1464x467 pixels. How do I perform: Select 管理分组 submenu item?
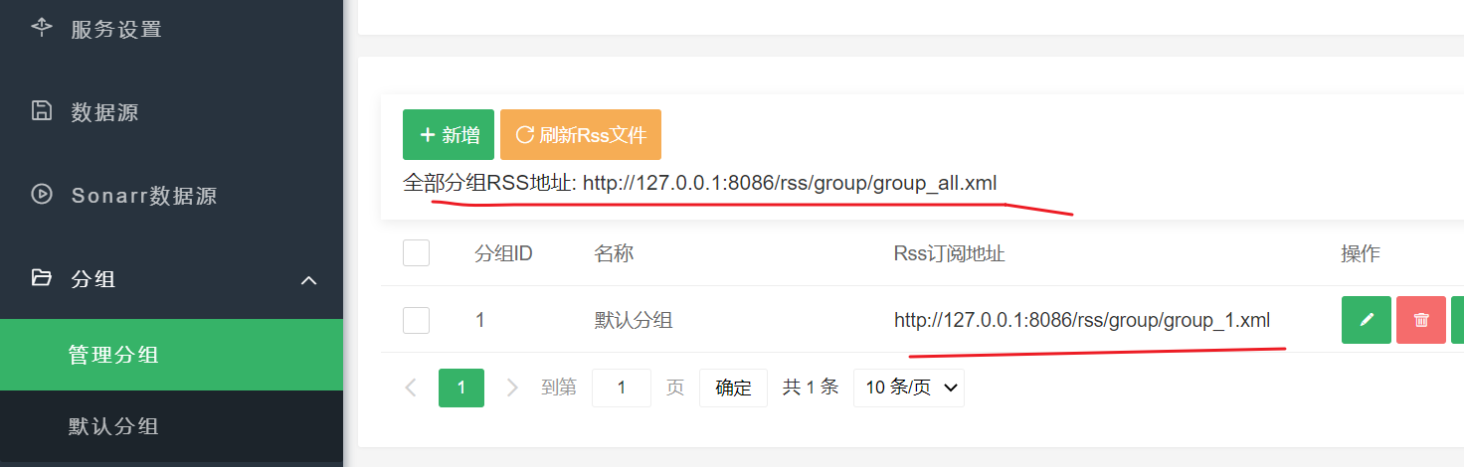point(171,355)
